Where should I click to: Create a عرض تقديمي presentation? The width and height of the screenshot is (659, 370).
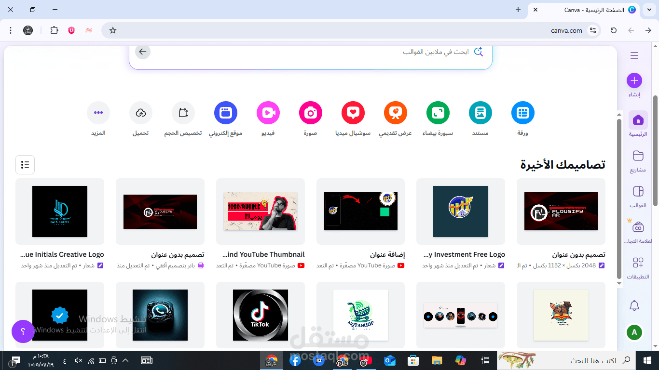click(396, 113)
